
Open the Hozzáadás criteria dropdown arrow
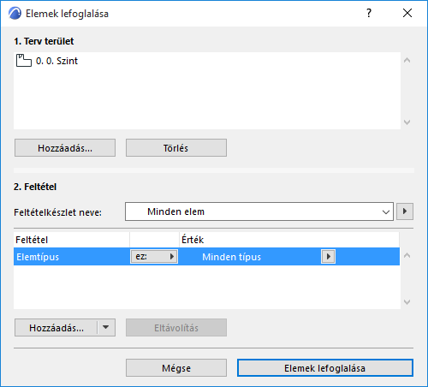106,327
